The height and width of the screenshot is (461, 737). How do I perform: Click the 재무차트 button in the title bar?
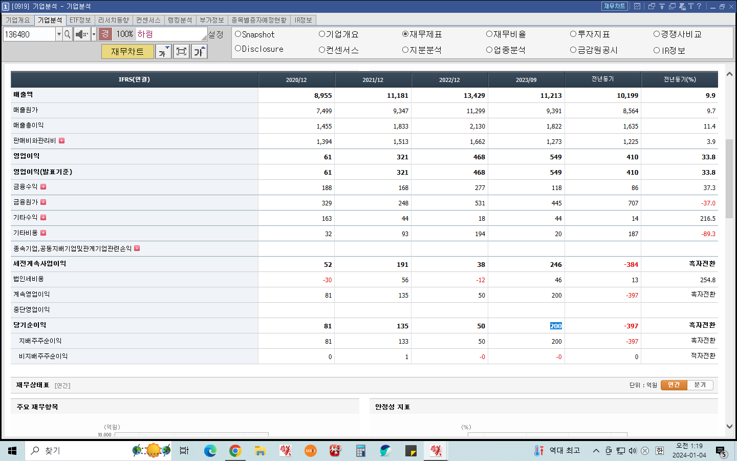[x=615, y=6]
